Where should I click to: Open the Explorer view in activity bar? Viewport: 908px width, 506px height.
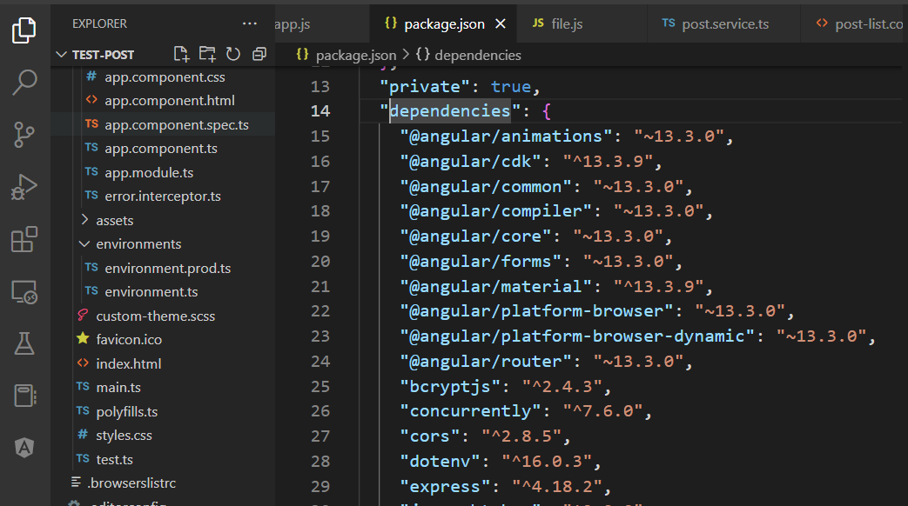tap(24, 30)
